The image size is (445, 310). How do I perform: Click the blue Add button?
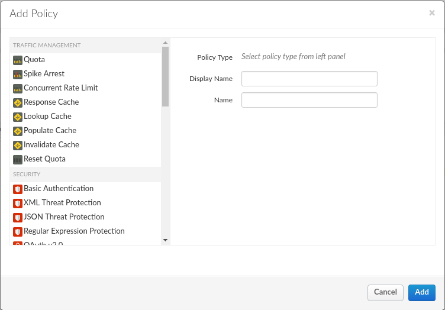421,292
